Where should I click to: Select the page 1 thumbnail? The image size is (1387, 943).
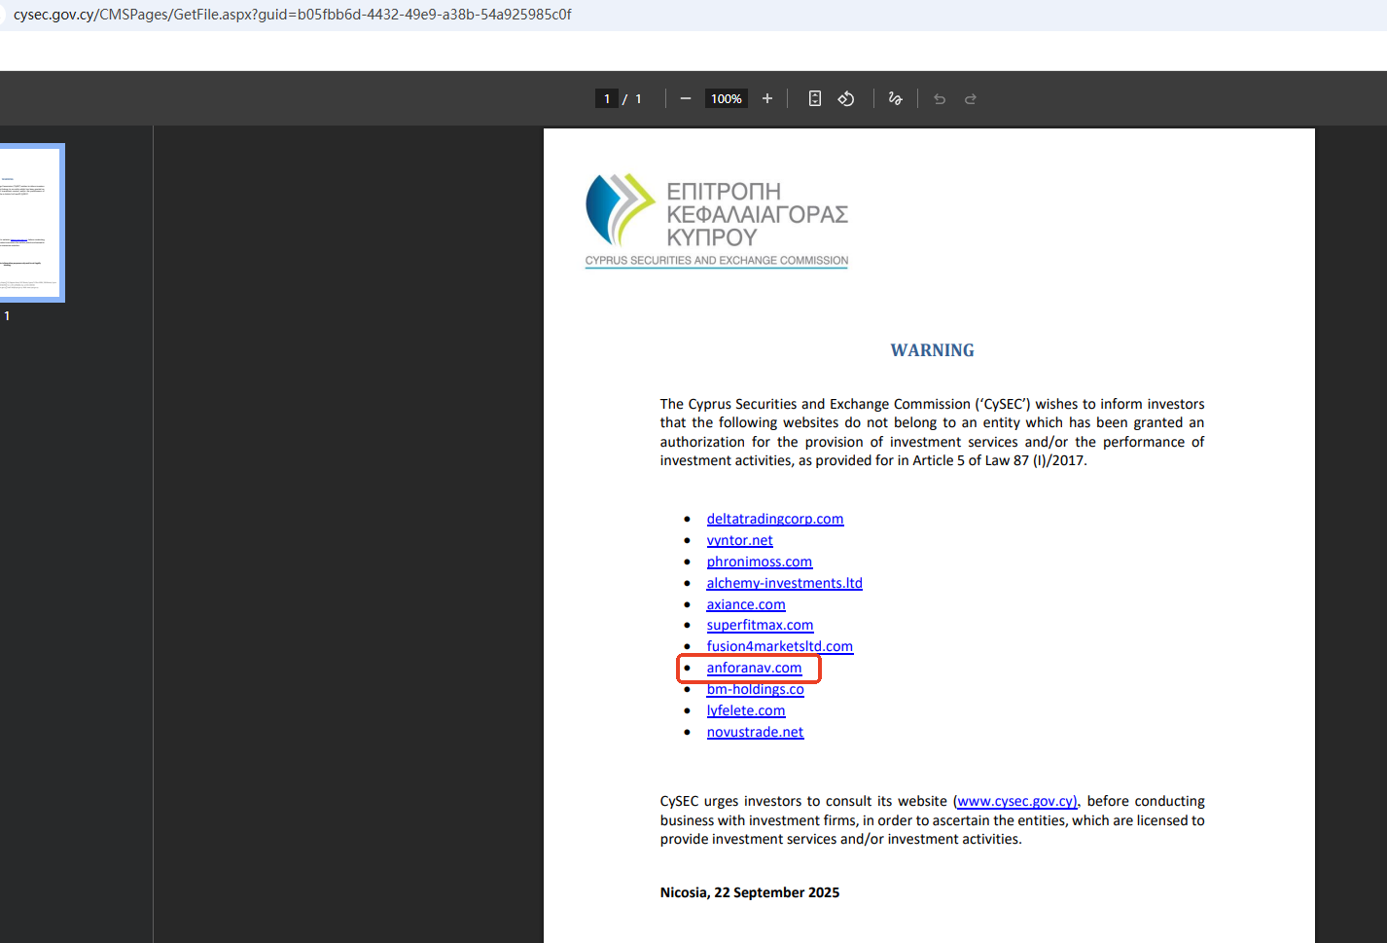point(30,223)
